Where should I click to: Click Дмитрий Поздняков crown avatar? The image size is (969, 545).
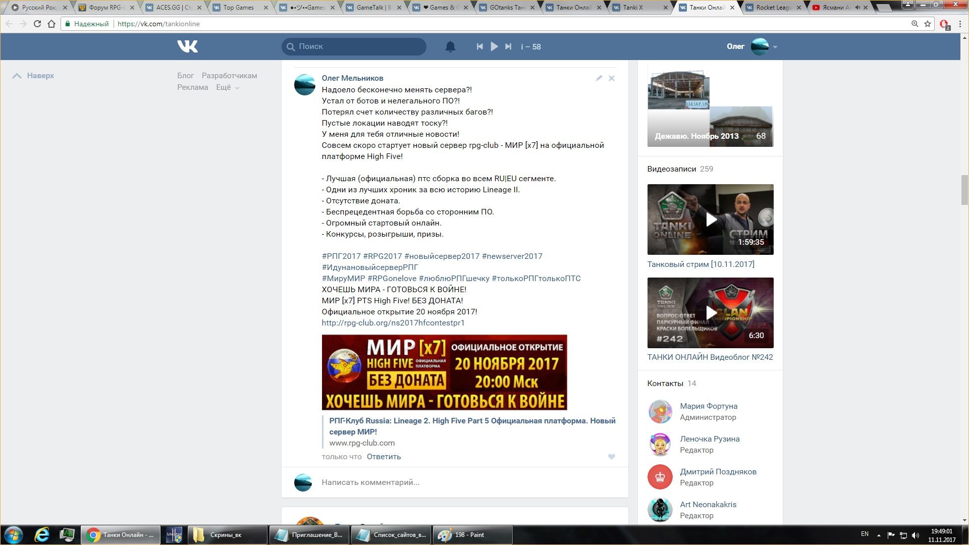click(660, 477)
